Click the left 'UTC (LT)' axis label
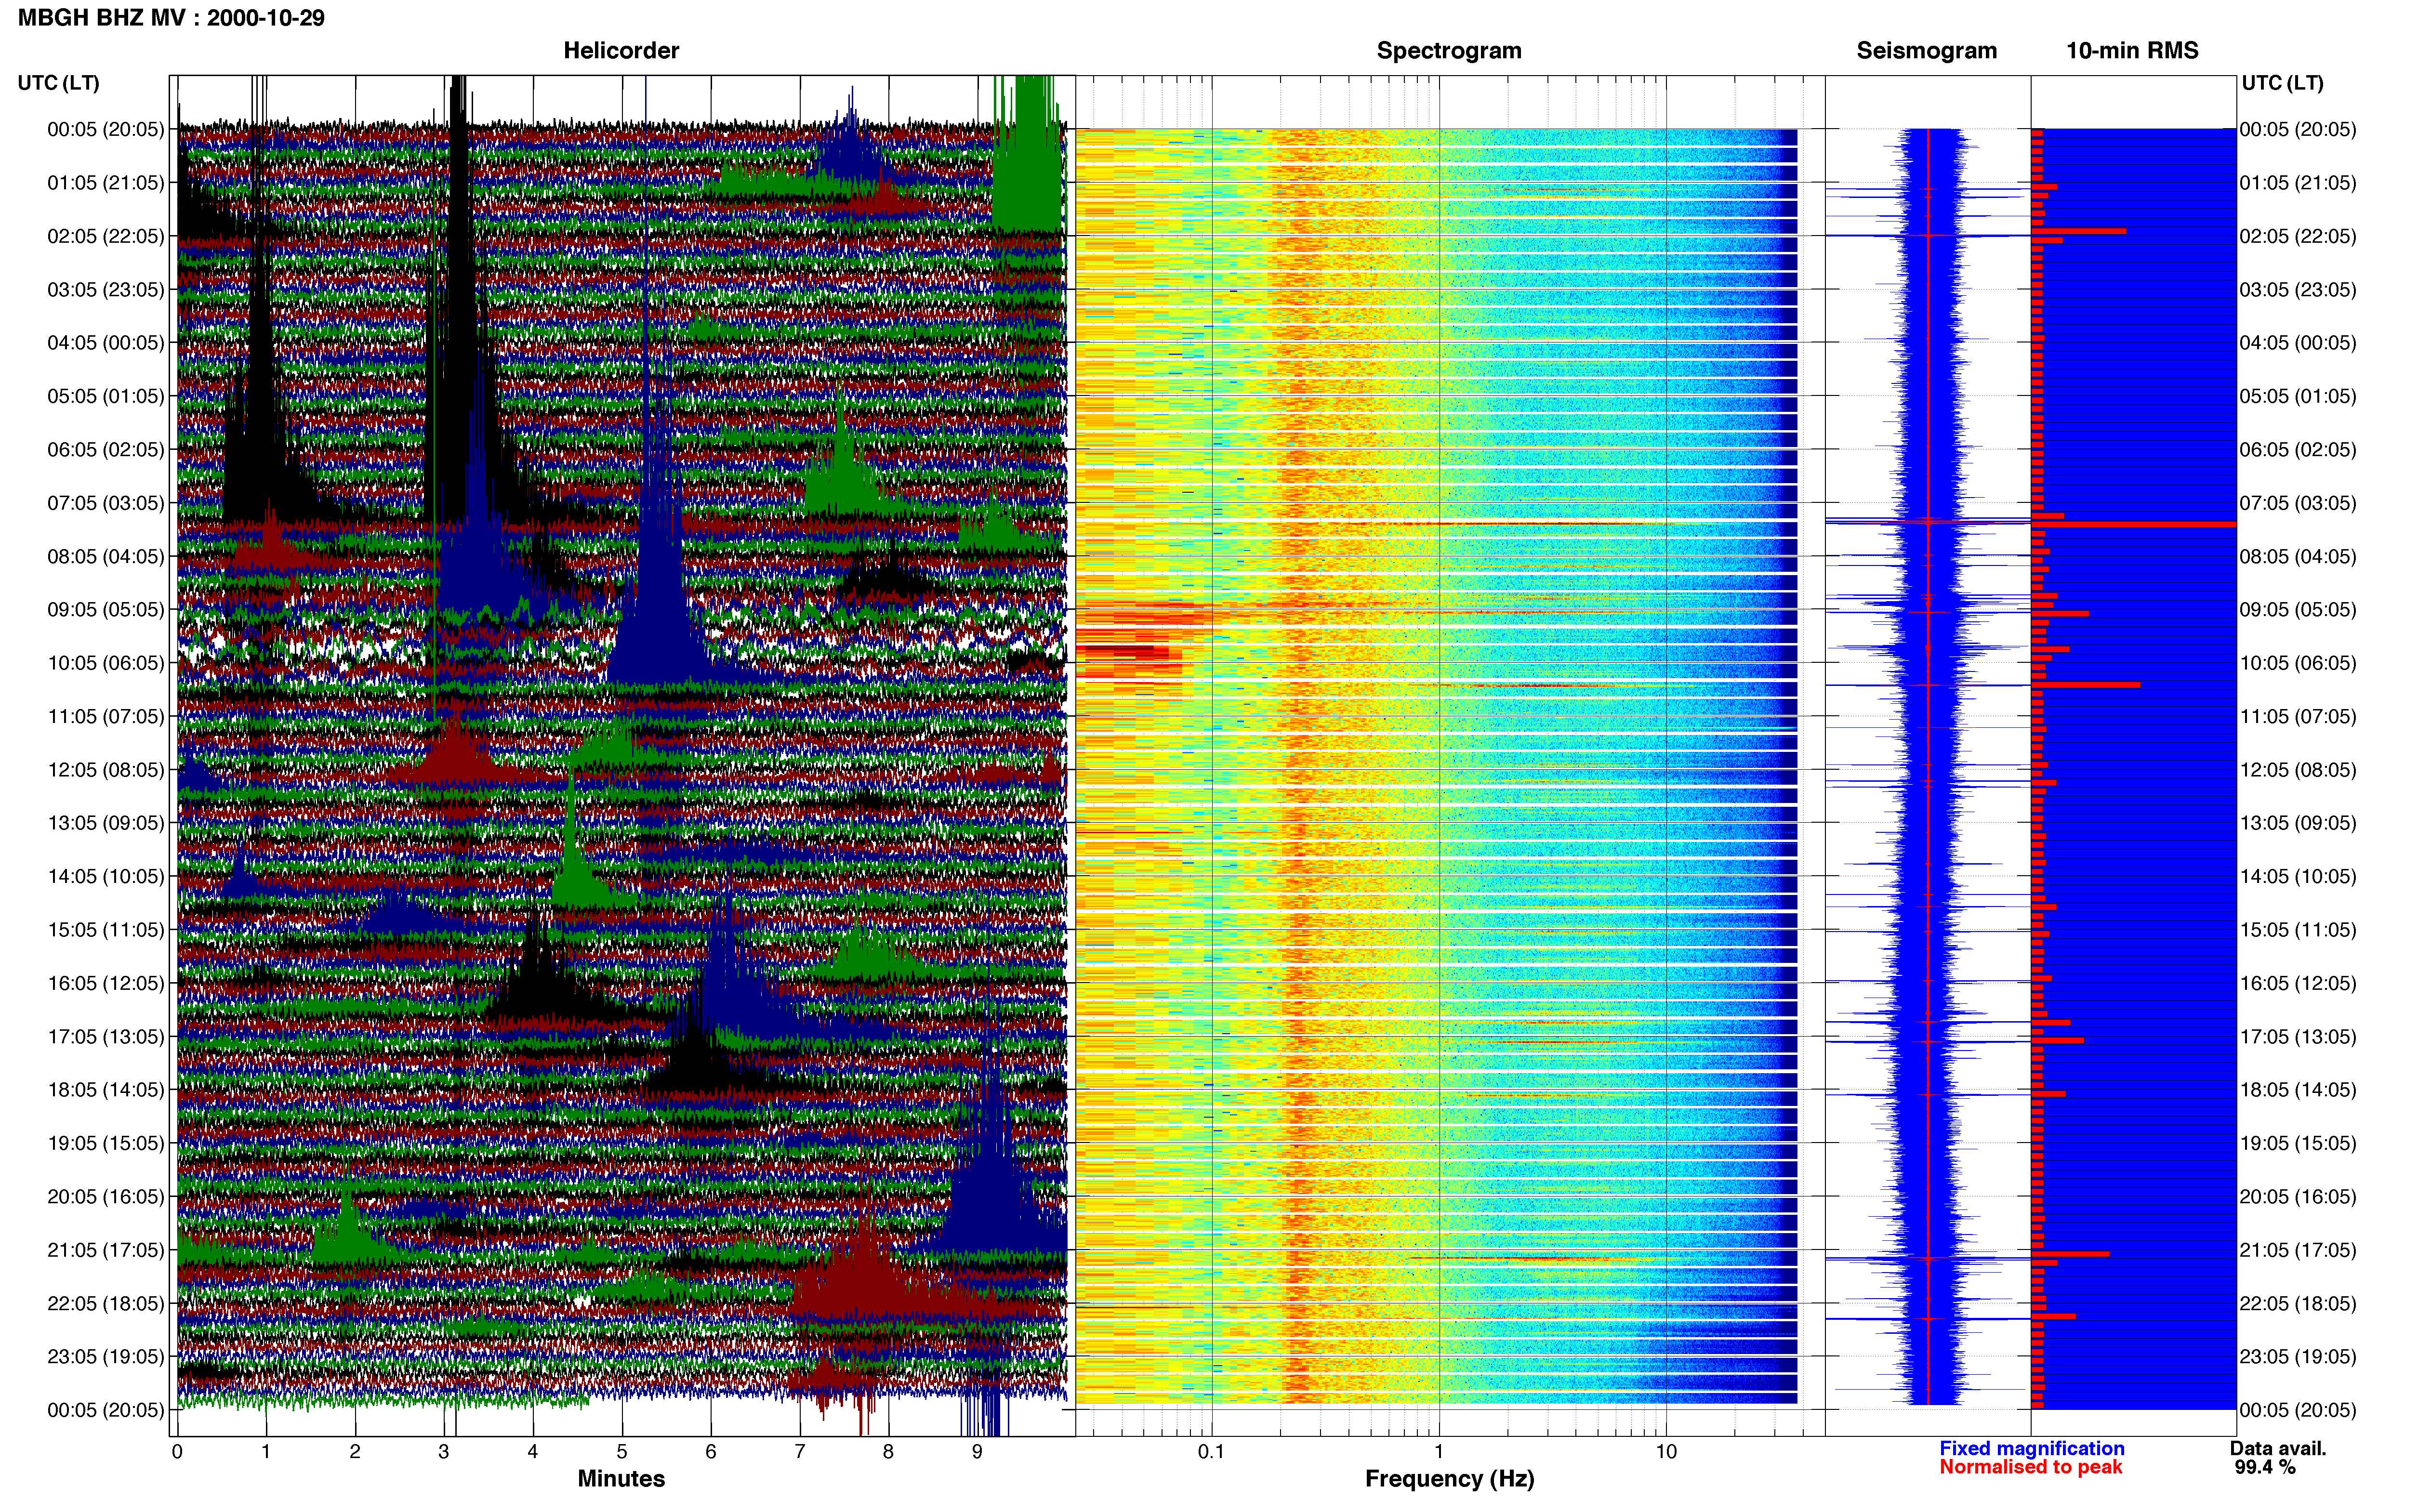Viewport: 2418px width, 1512px height. coord(58,83)
